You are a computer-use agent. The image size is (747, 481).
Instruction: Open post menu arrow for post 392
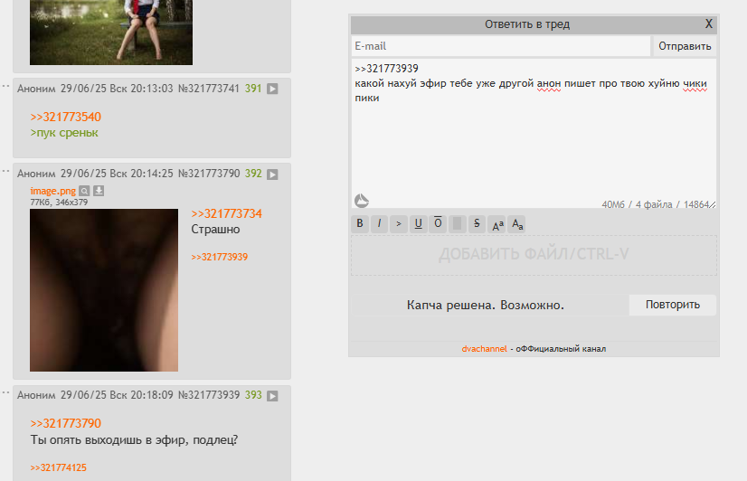[x=272, y=174]
